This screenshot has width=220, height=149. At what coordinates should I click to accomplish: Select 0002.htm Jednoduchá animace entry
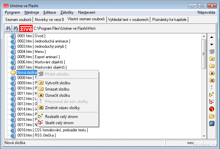point(44,41)
